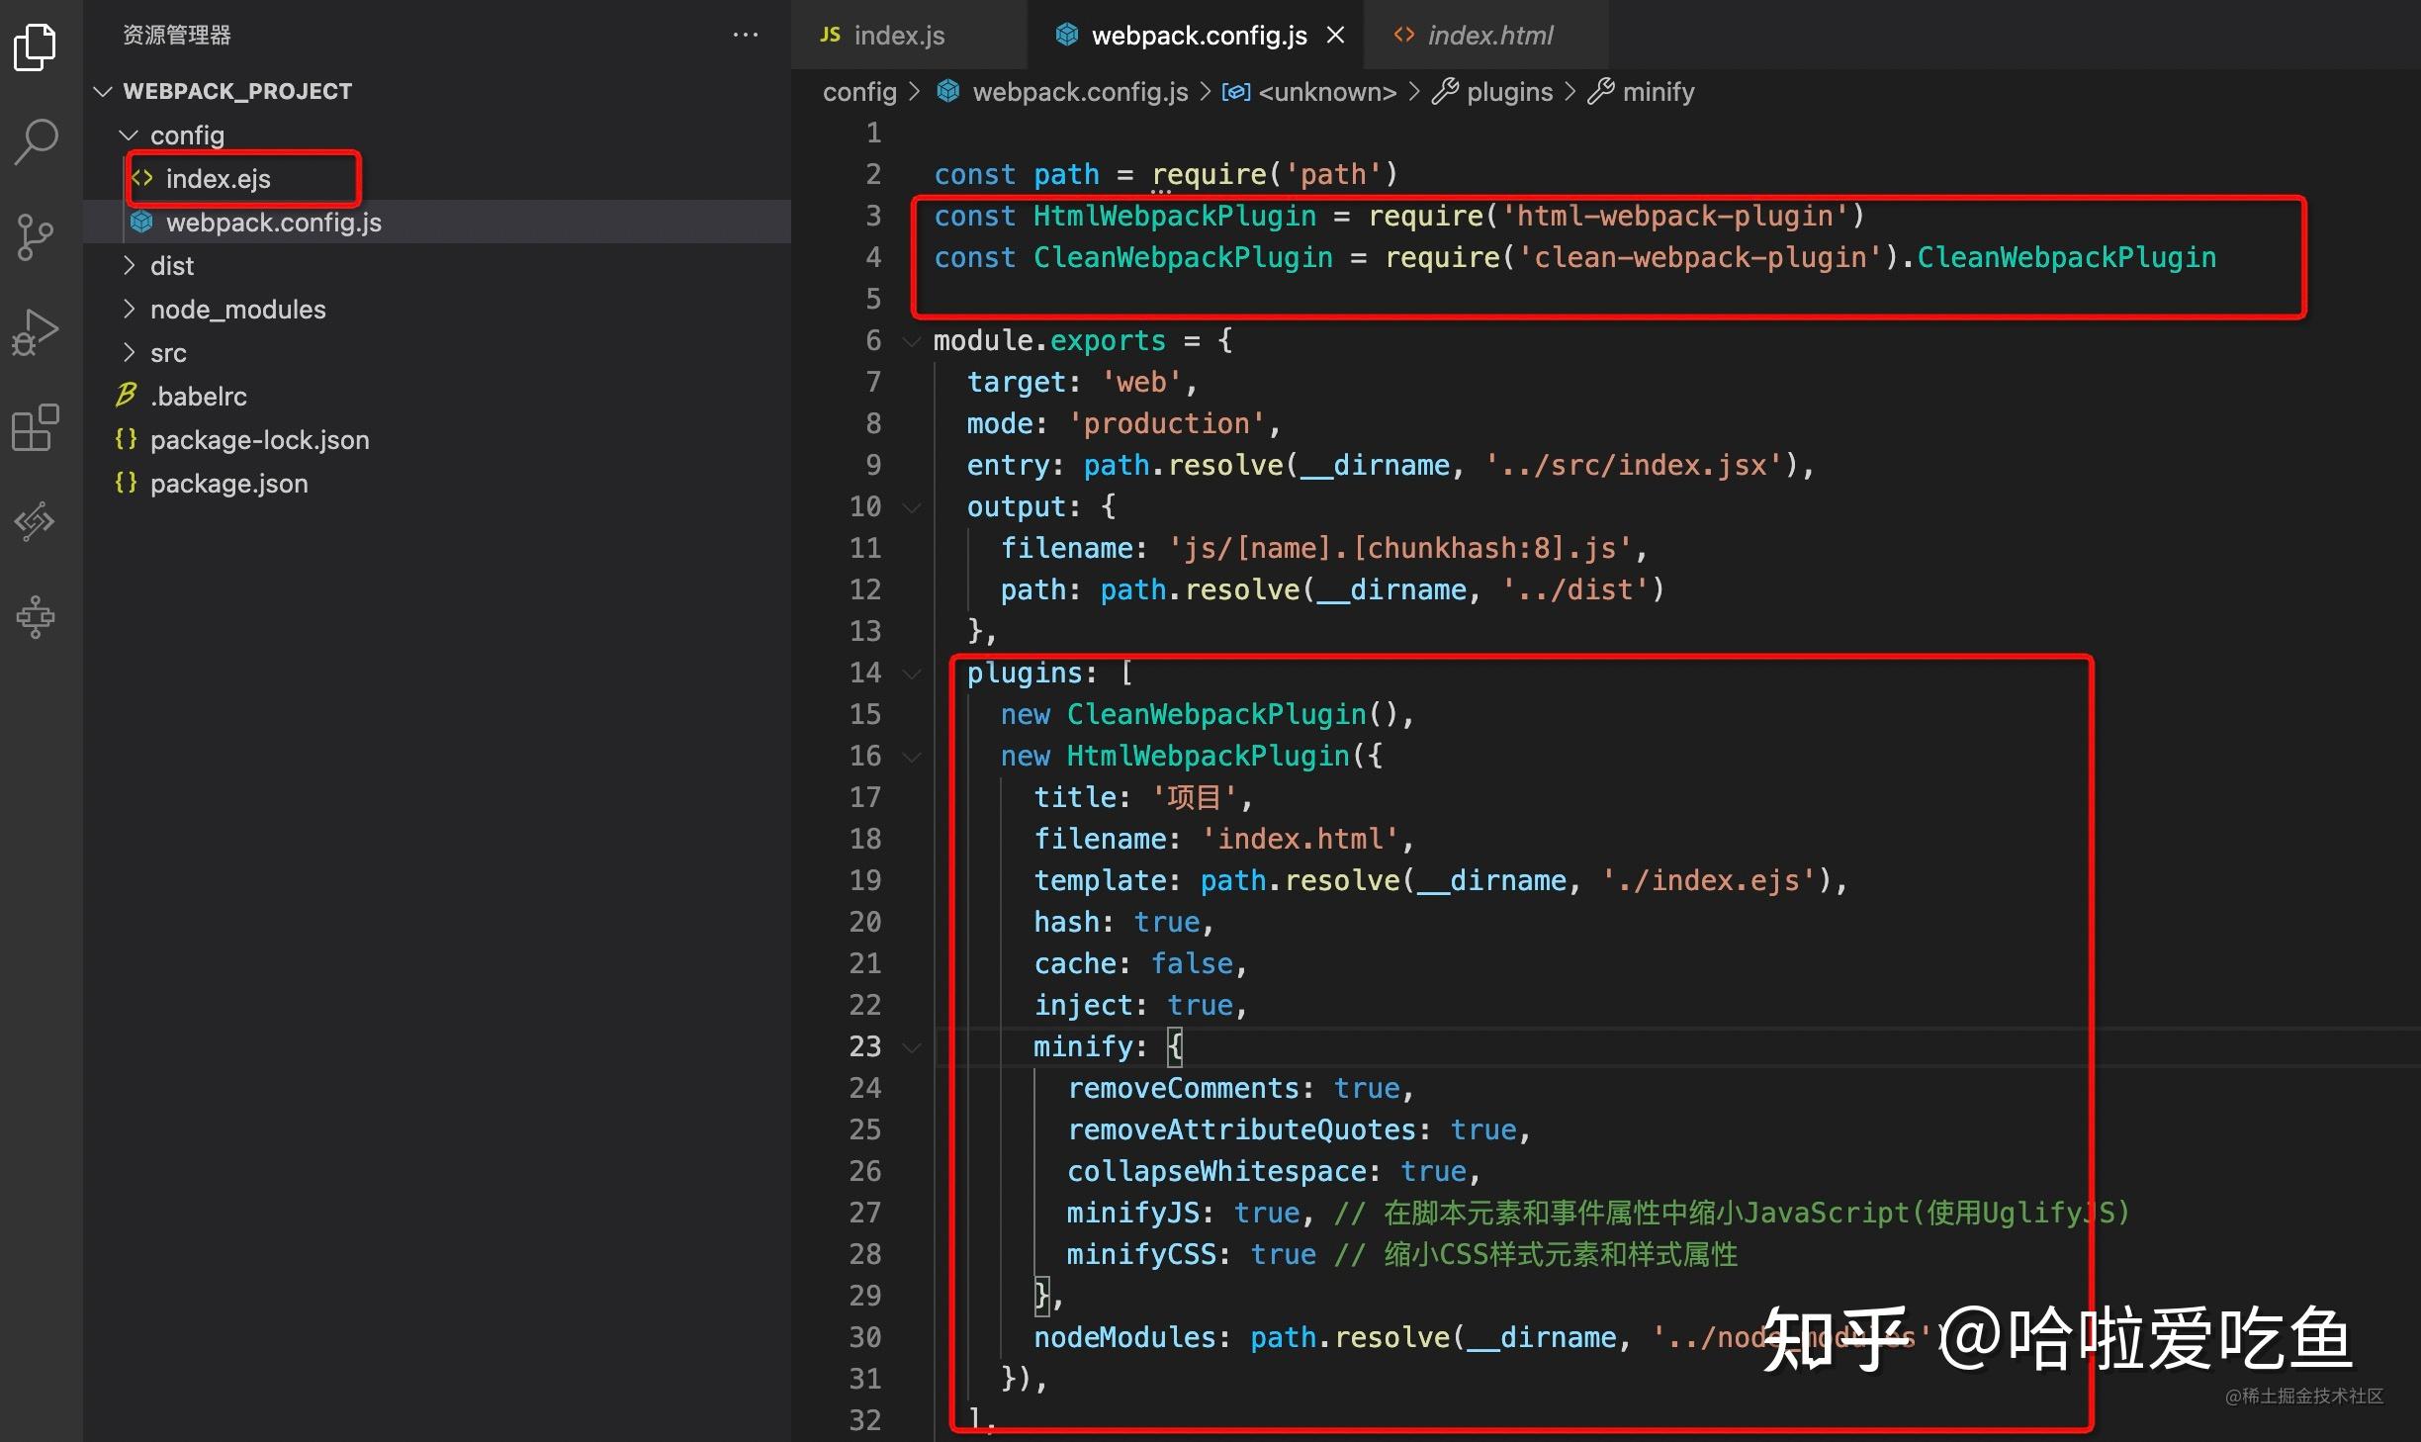This screenshot has width=2421, height=1442.
Task: Fold the plugins array at line 14
Action: point(911,673)
